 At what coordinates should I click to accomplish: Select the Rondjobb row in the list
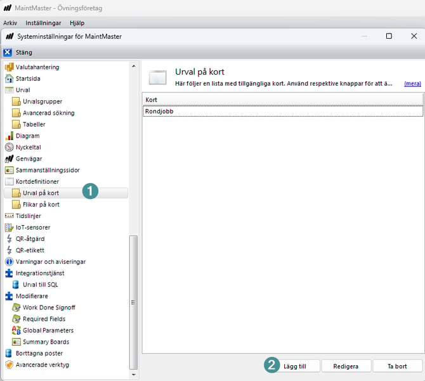[283, 112]
